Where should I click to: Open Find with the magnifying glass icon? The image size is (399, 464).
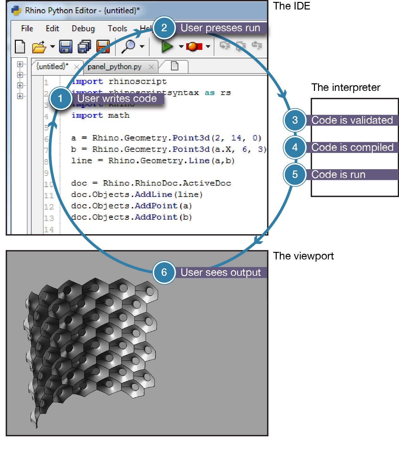(x=129, y=46)
